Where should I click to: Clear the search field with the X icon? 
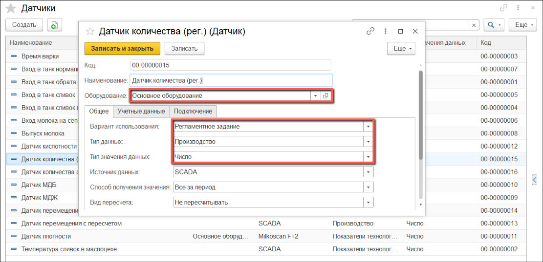[474, 25]
